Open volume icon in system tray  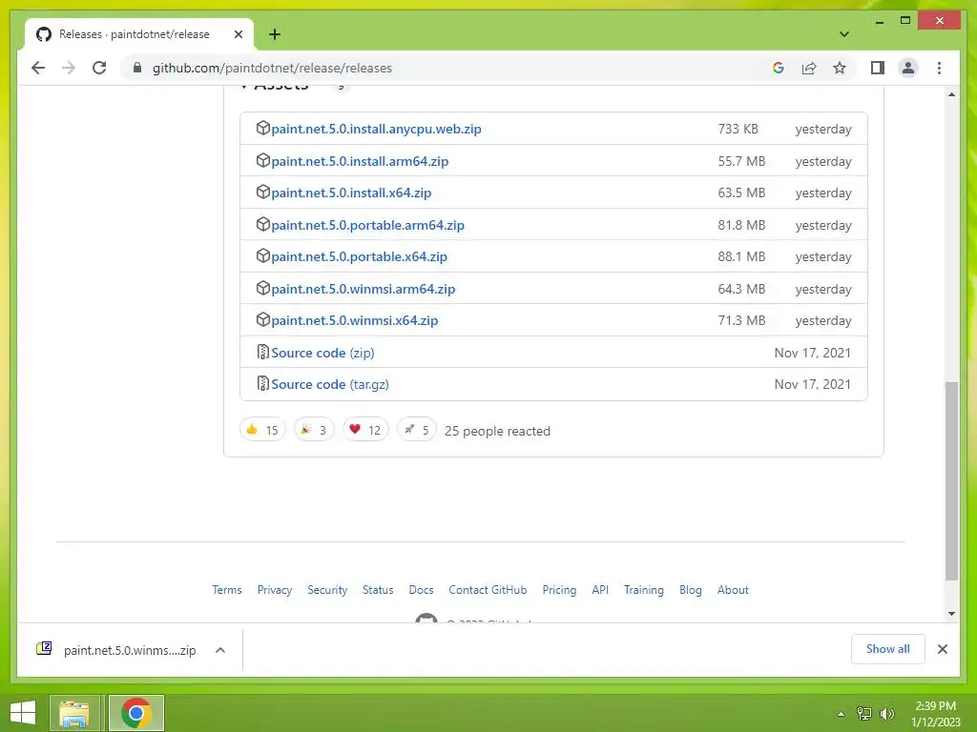(886, 714)
